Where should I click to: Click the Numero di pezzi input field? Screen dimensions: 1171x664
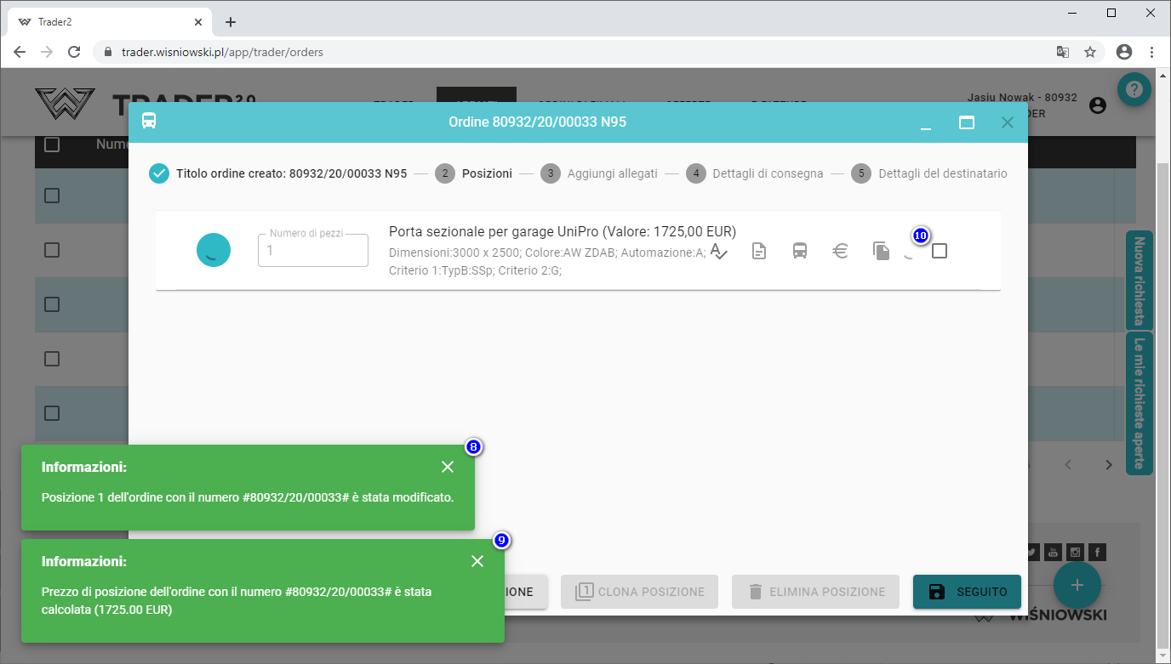[x=313, y=251]
